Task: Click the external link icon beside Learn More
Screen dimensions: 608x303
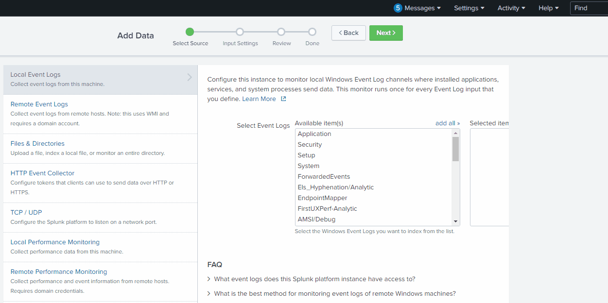Action: (283, 99)
